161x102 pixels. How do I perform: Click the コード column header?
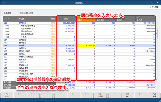point(10,19)
